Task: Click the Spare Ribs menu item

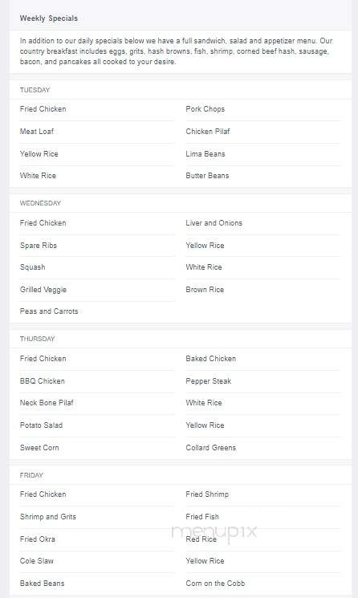Action: click(38, 246)
